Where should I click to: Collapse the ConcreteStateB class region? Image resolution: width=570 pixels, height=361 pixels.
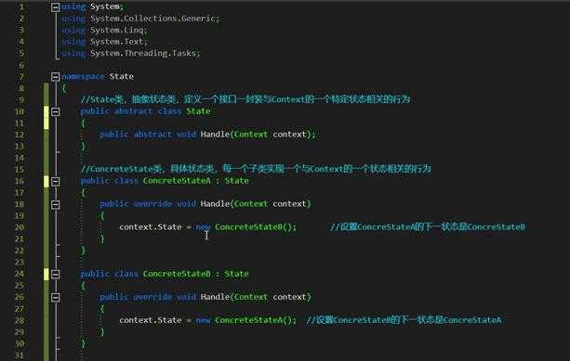coord(55,274)
